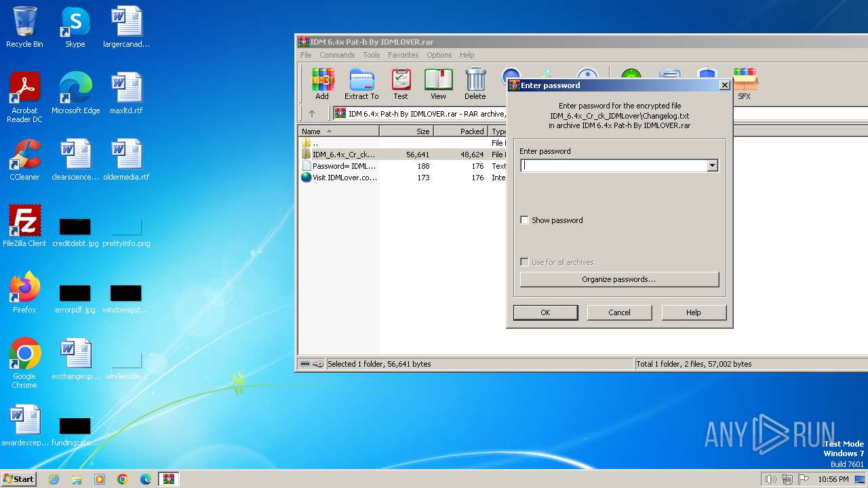Open the Help menu in WinRAR

coord(467,55)
